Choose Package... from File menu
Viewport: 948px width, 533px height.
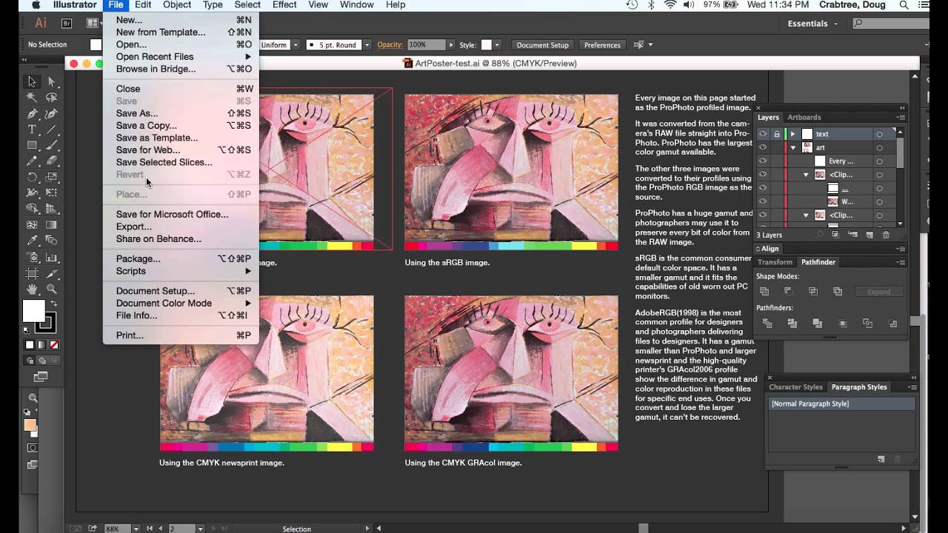[138, 258]
